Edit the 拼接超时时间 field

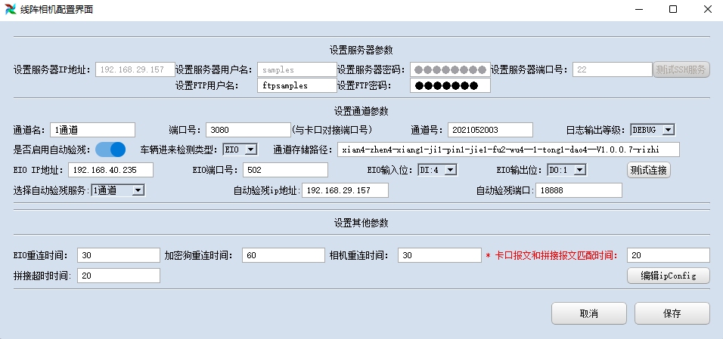point(119,276)
